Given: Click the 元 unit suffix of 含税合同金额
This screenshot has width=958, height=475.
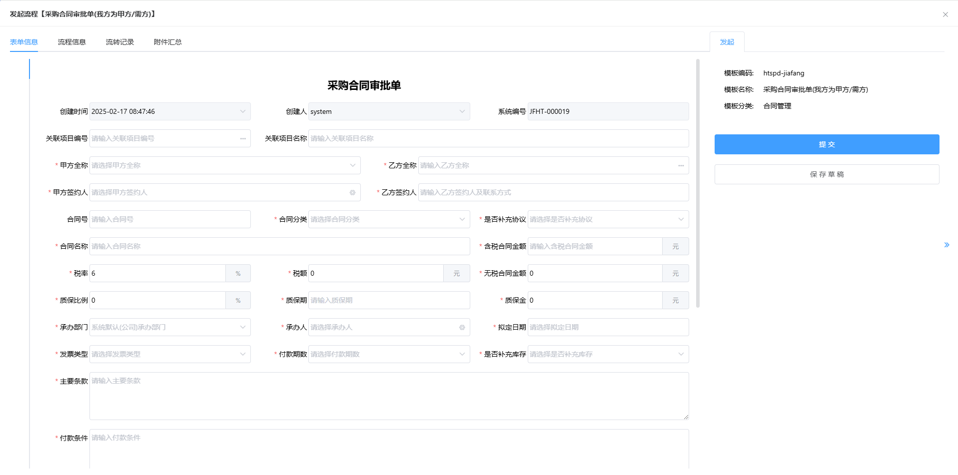Looking at the screenshot, I should 676,246.
